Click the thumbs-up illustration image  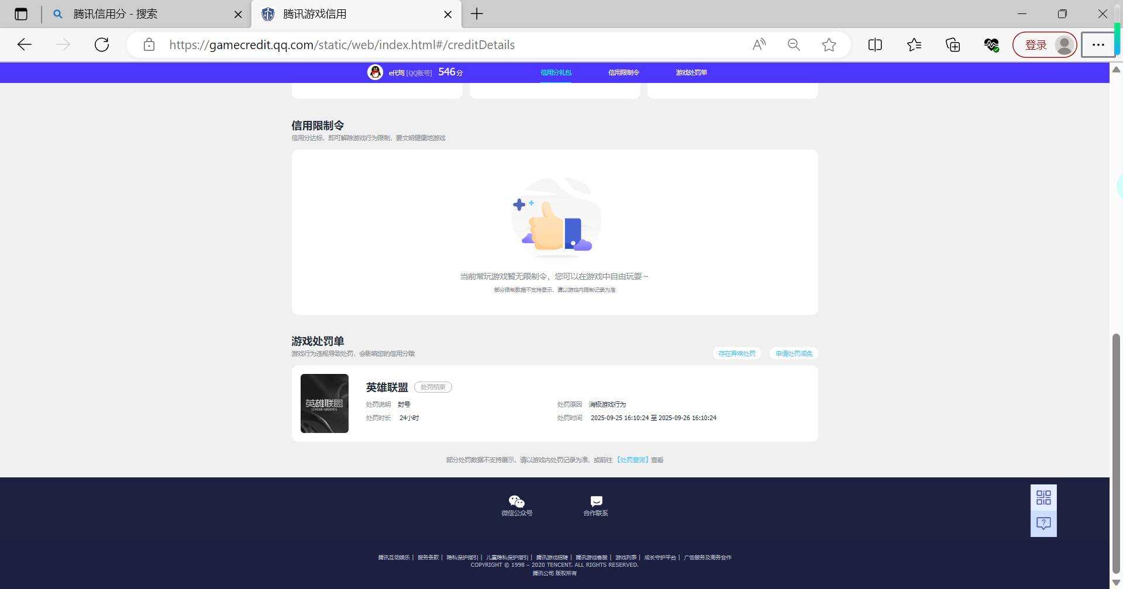[x=556, y=218]
